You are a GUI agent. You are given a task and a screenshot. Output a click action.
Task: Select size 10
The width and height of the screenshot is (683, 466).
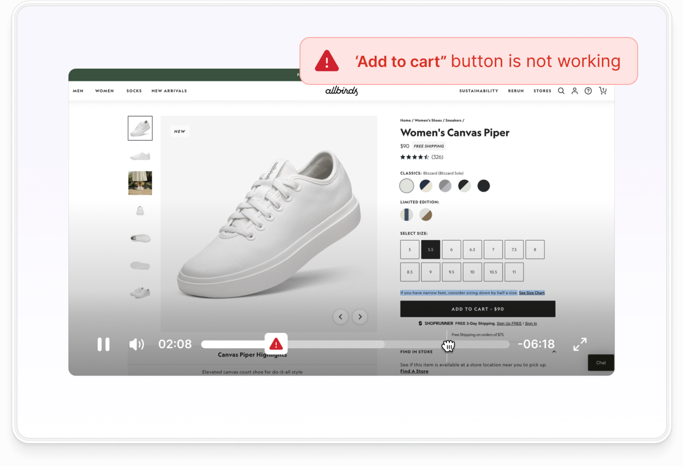click(x=472, y=272)
